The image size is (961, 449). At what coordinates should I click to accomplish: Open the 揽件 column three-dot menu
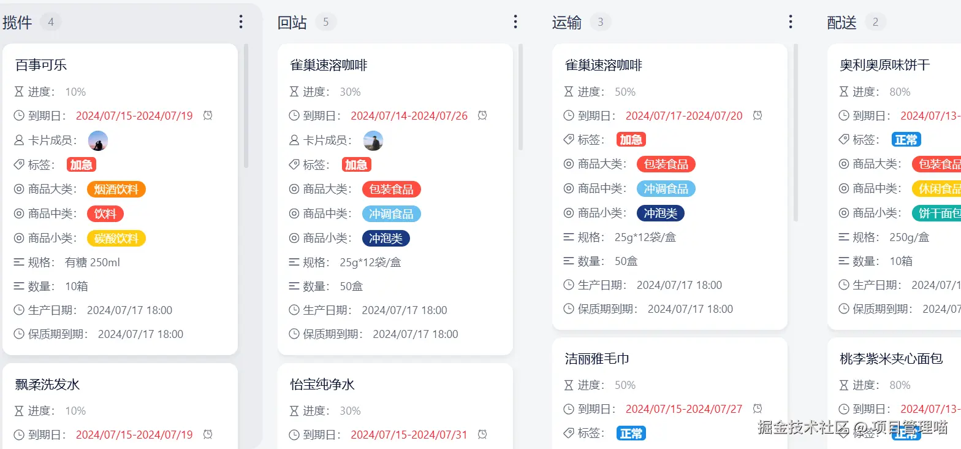[241, 22]
